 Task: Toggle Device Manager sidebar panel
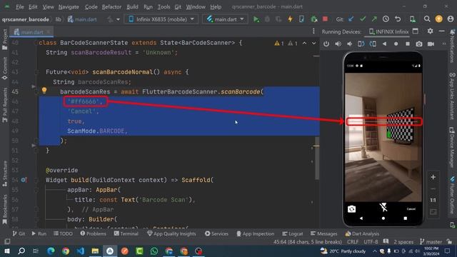[x=452, y=147]
